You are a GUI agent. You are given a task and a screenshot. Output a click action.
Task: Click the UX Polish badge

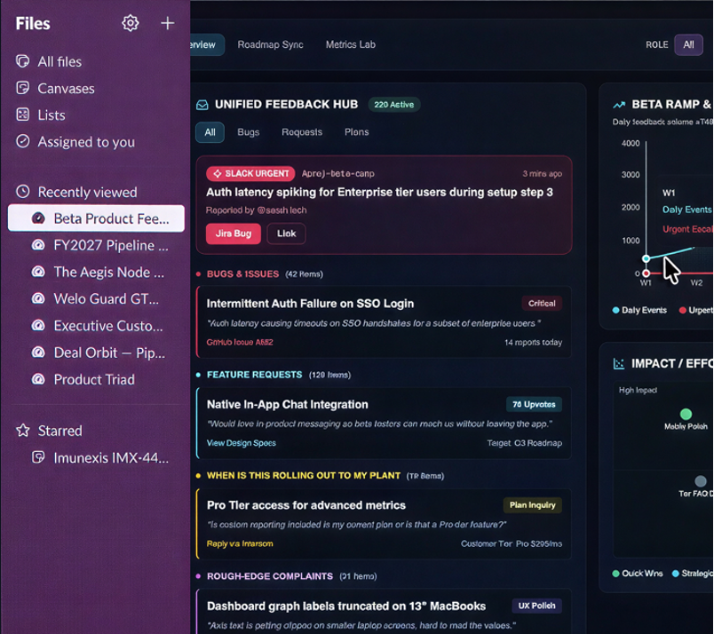click(x=537, y=606)
